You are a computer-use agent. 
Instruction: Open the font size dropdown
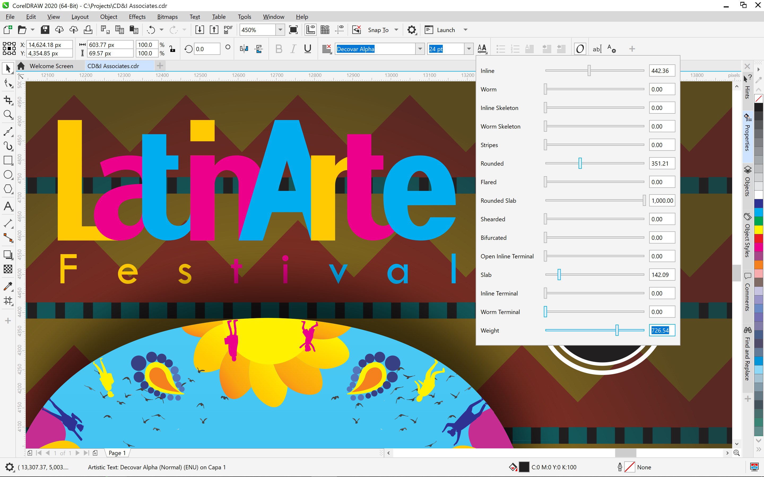tap(469, 49)
